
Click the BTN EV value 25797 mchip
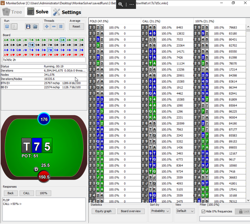52,83
